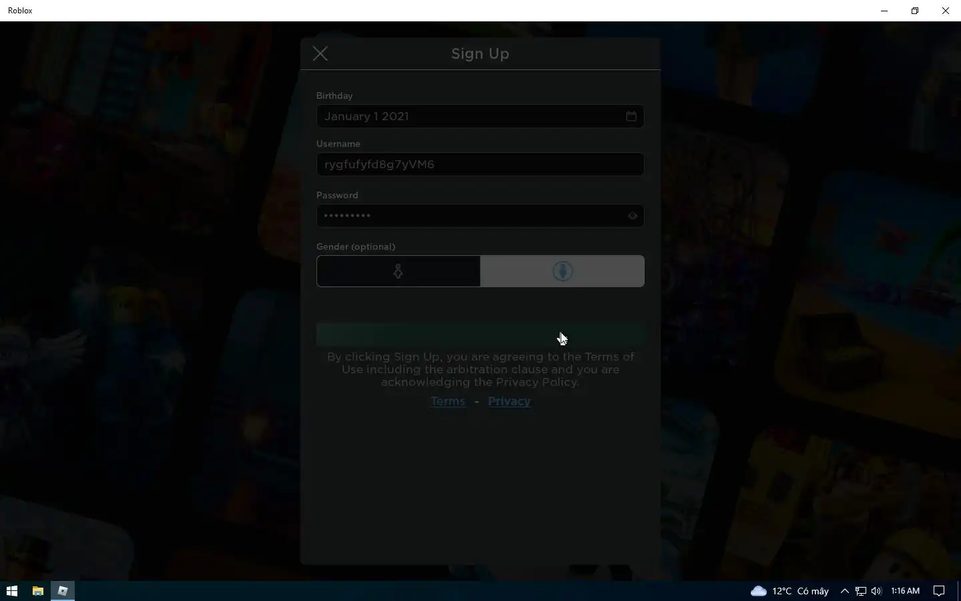The height and width of the screenshot is (601, 961).
Task: Open Windows Start menu
Action: click(12, 591)
